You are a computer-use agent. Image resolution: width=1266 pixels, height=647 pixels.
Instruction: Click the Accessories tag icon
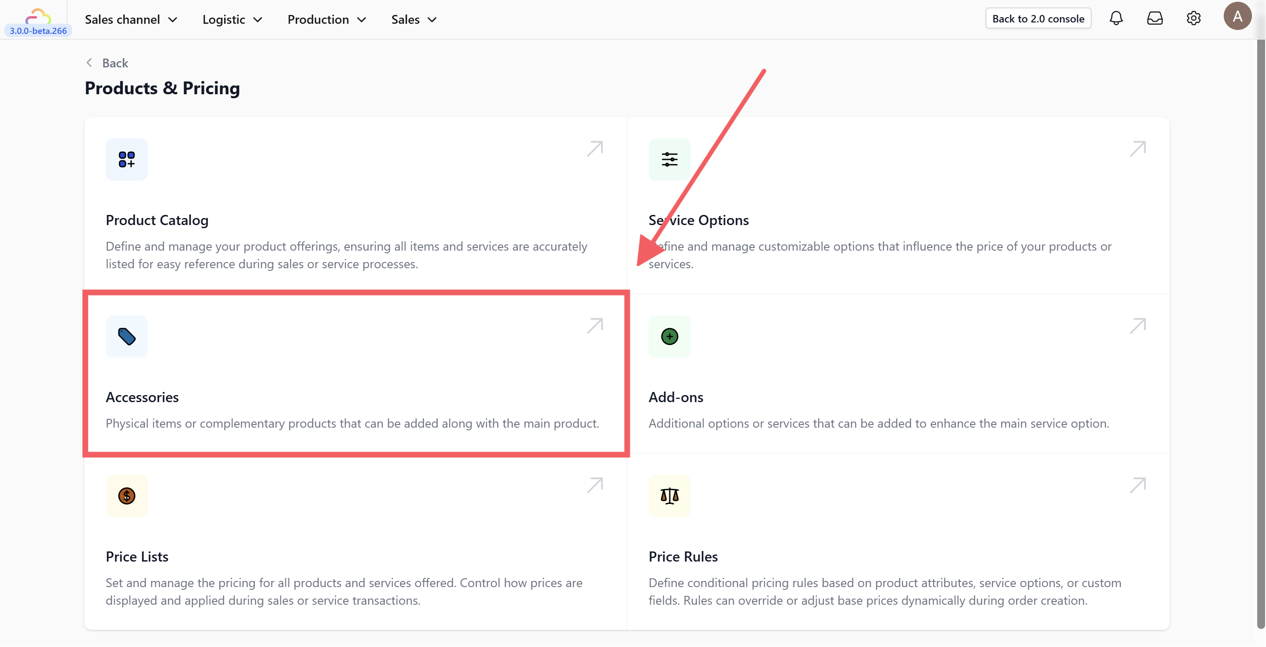tap(126, 336)
